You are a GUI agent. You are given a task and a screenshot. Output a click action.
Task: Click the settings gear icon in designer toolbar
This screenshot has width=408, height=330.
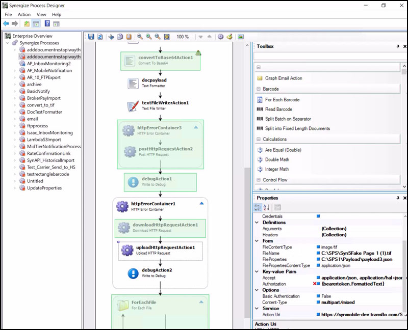(220, 37)
